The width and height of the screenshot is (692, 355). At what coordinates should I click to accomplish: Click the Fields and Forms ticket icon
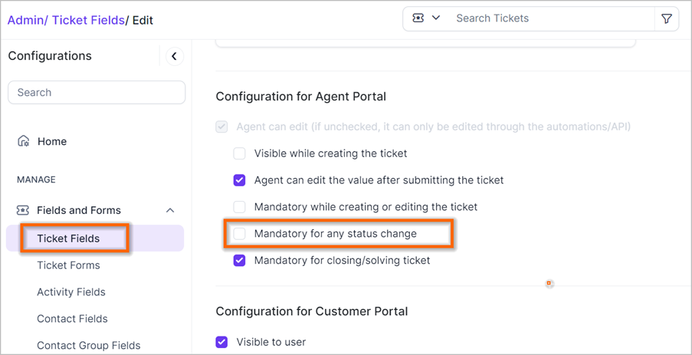(x=23, y=210)
